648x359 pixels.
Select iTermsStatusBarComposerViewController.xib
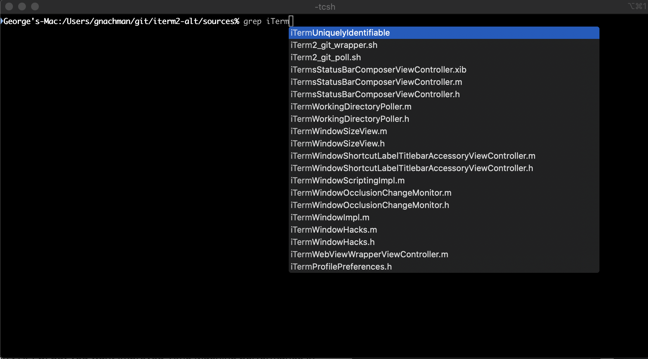(x=378, y=69)
